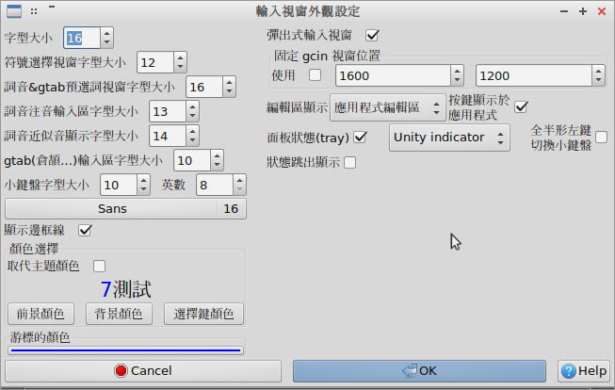Toggle 顯示邊框線 checkbox
Viewport: 615px width, 390px height.
pos(85,230)
